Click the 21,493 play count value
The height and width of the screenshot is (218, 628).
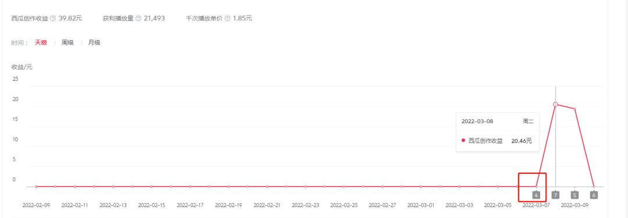[x=154, y=19]
